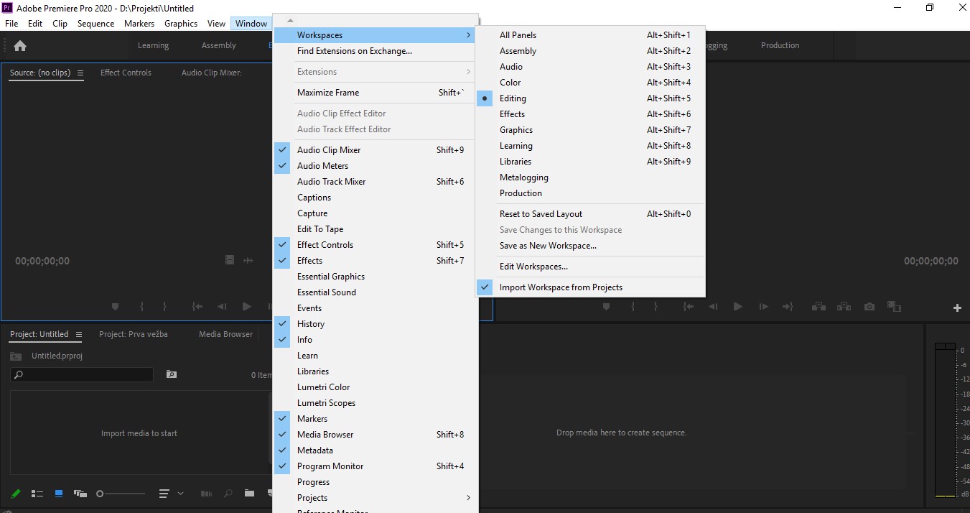Select the Editing workspace radio item
970x513 pixels.
click(591, 98)
